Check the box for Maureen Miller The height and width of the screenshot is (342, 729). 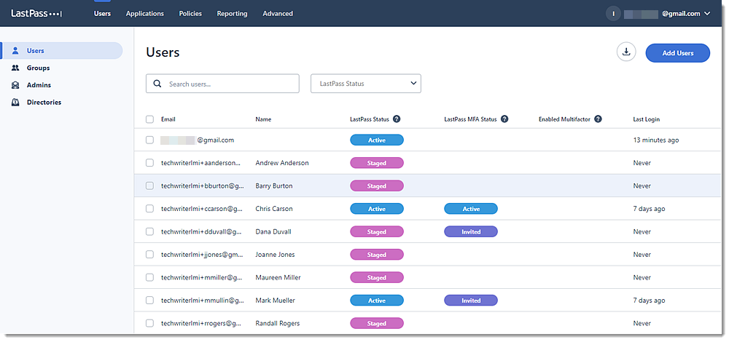149,277
